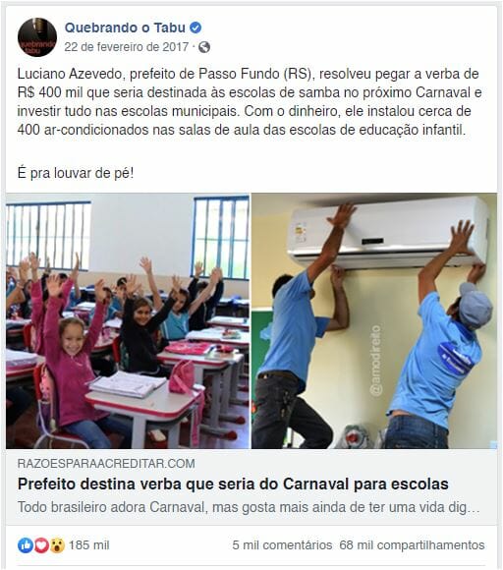This screenshot has height=570, width=503.
Task: Open headline Prefeito destina verba que seria do Carnaval
Action: 233,484
